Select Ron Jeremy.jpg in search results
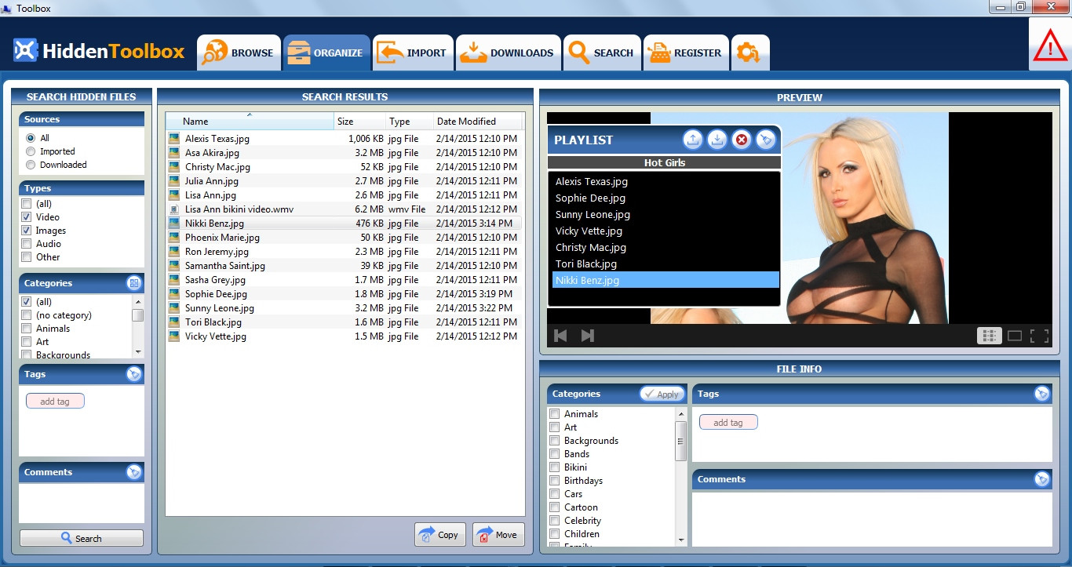 click(344, 252)
